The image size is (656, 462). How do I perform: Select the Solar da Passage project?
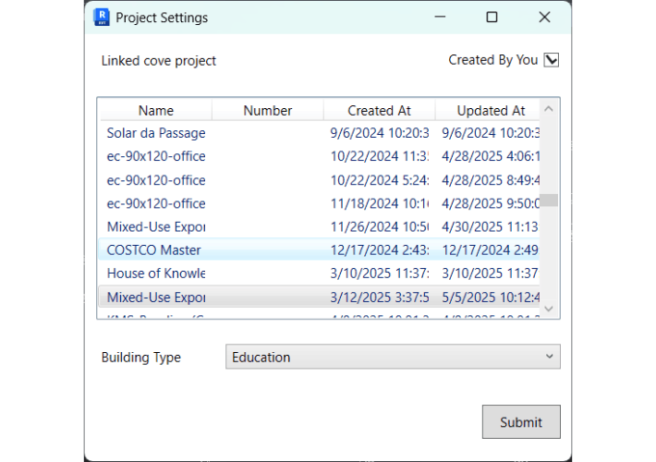click(x=155, y=133)
